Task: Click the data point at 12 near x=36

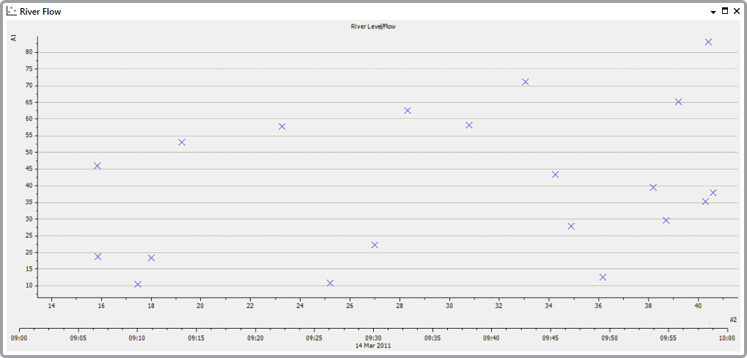Action: tap(603, 277)
